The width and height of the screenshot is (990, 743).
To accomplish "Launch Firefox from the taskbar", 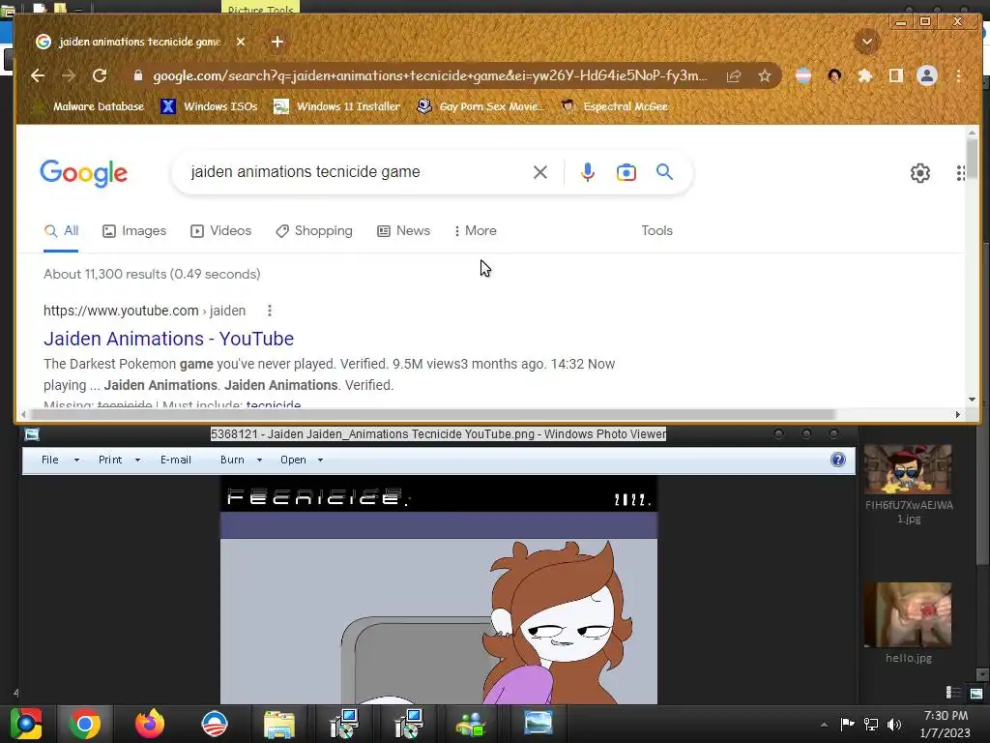I will point(150,724).
